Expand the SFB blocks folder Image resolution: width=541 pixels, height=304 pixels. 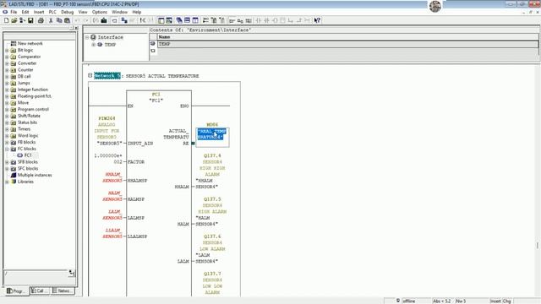pyautogui.click(x=7, y=162)
